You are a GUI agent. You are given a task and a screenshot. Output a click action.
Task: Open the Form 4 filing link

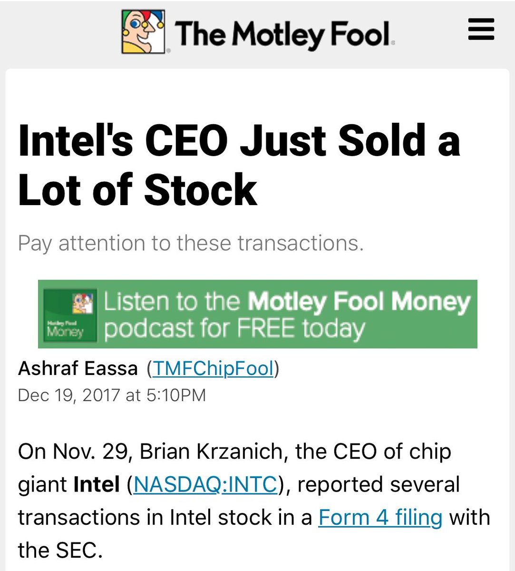[380, 517]
